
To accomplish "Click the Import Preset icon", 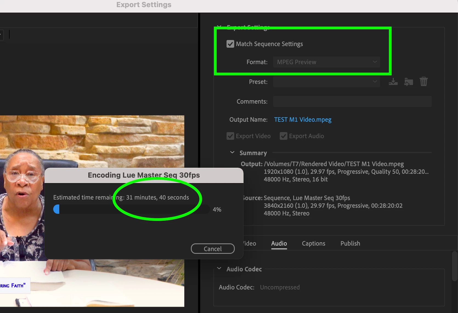I will (x=409, y=82).
